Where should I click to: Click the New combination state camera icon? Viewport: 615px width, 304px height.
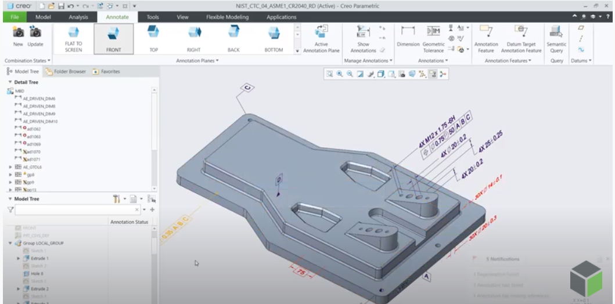[18, 32]
